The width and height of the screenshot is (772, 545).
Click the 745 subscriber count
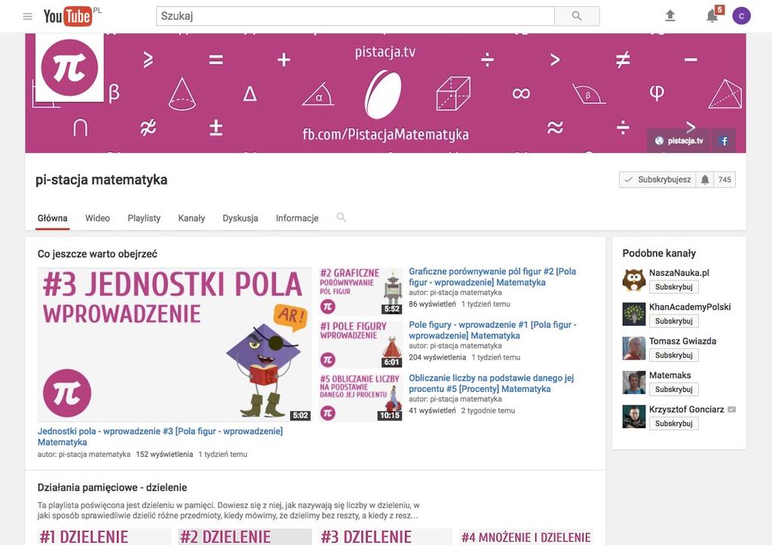(725, 179)
